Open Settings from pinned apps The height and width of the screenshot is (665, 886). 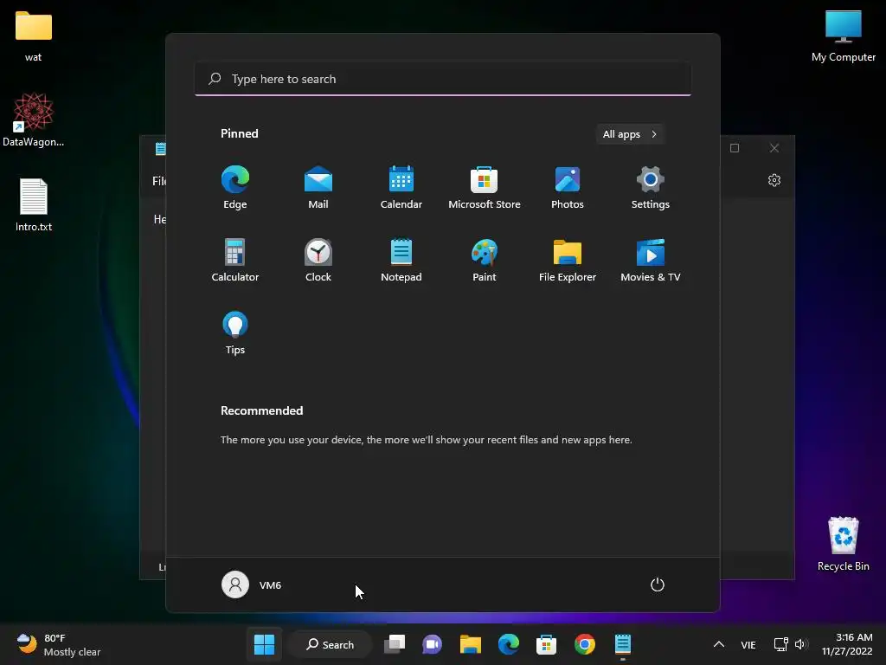point(651,187)
